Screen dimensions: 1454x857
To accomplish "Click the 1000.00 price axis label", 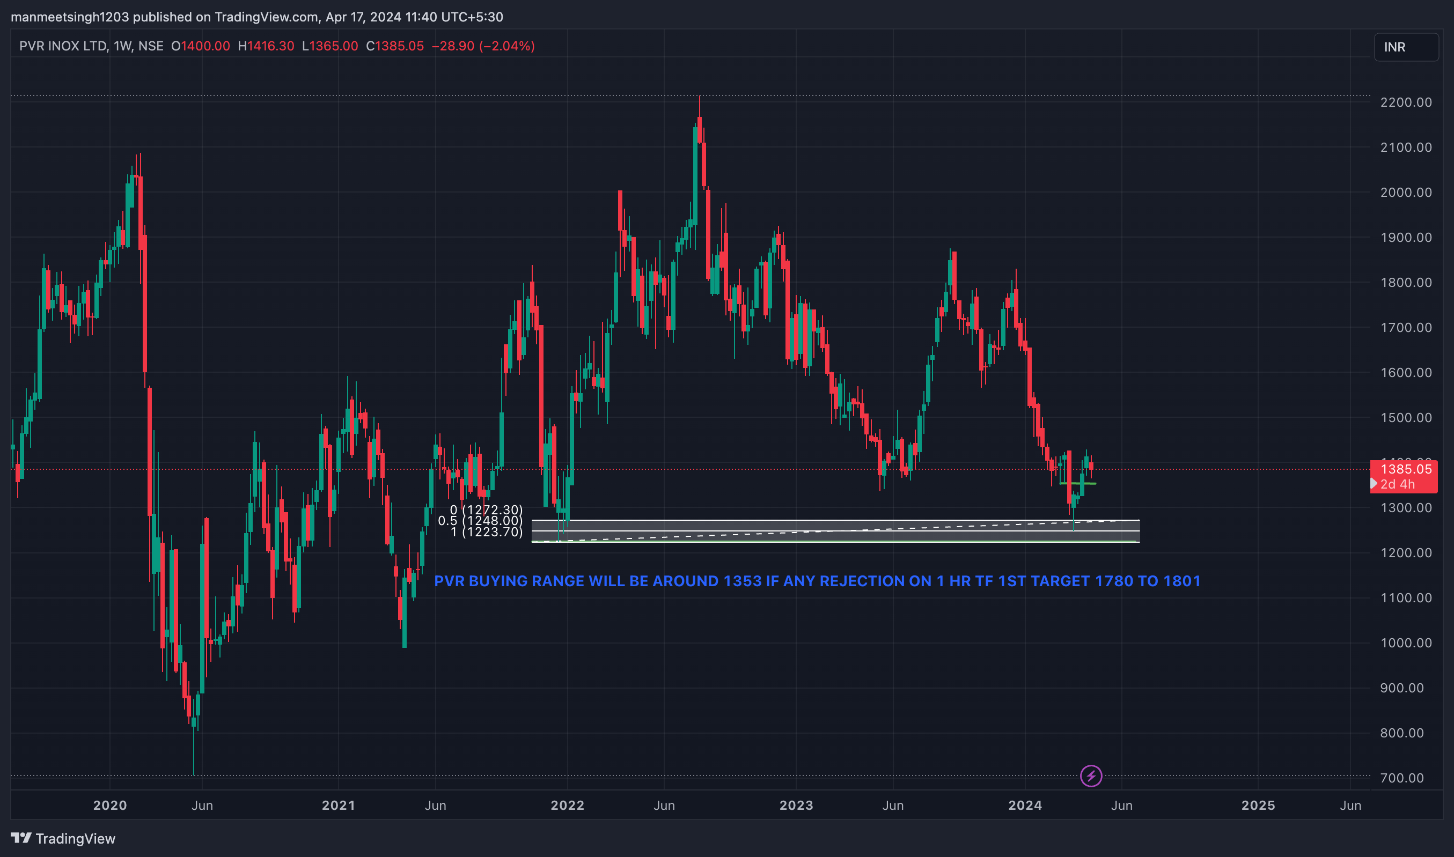I will click(x=1406, y=642).
